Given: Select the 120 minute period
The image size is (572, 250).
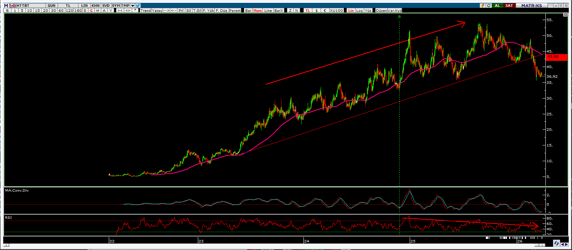Looking at the screenshot, I should click(70, 10).
